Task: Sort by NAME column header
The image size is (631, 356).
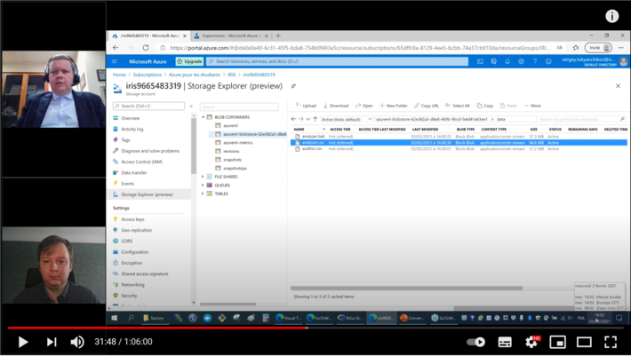Action: (299, 130)
